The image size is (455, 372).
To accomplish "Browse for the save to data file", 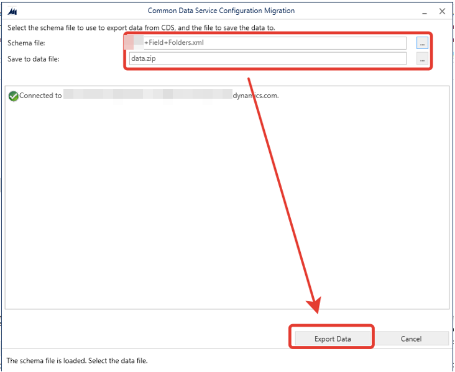I will pos(422,59).
